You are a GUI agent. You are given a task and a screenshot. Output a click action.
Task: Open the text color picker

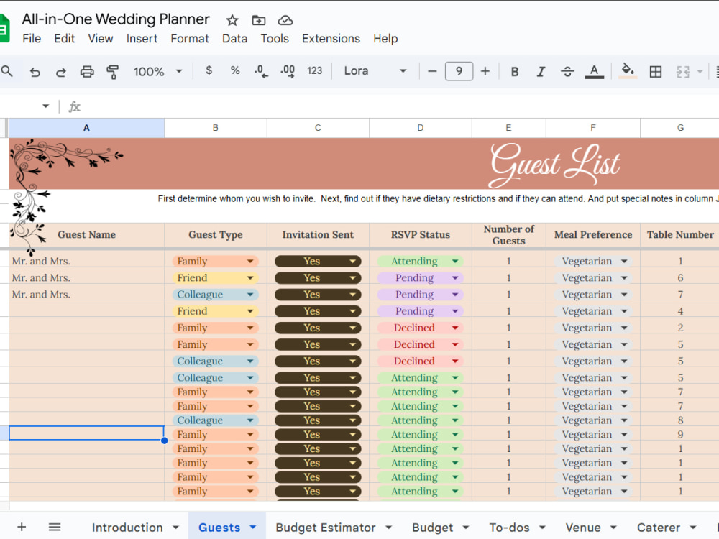tap(595, 71)
